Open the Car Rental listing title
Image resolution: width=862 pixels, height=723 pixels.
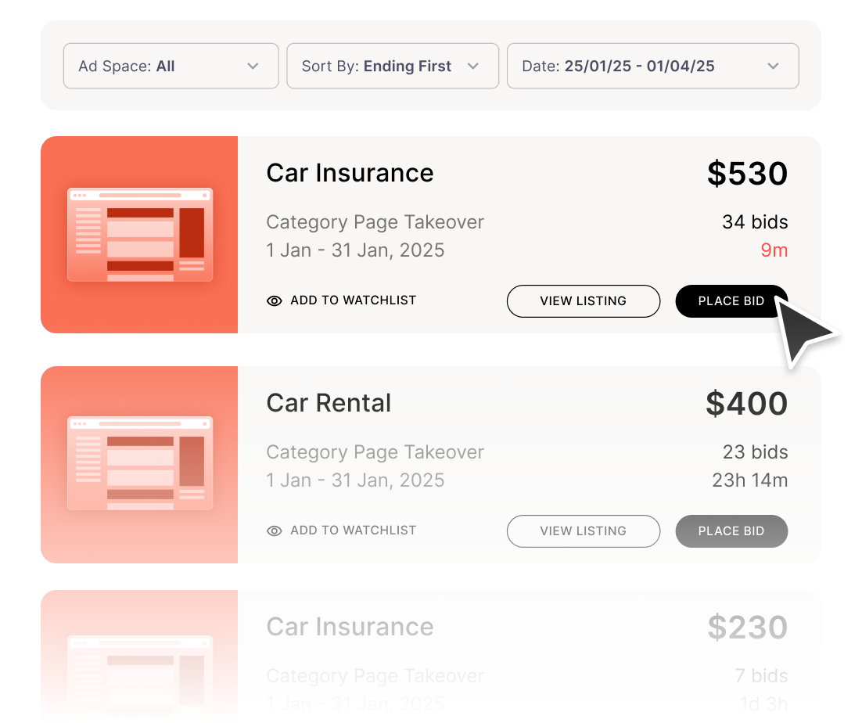point(329,403)
